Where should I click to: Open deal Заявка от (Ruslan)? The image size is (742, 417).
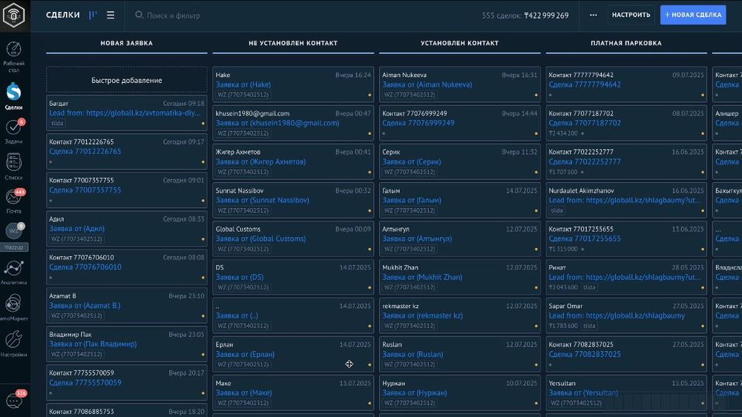click(413, 354)
